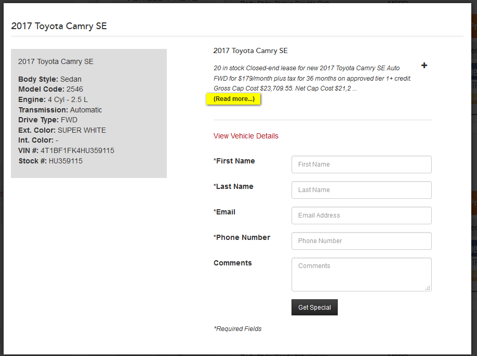Select the VIN number 4T1BF1FK4HU359115
This screenshot has width=477, height=356.
tap(77, 150)
